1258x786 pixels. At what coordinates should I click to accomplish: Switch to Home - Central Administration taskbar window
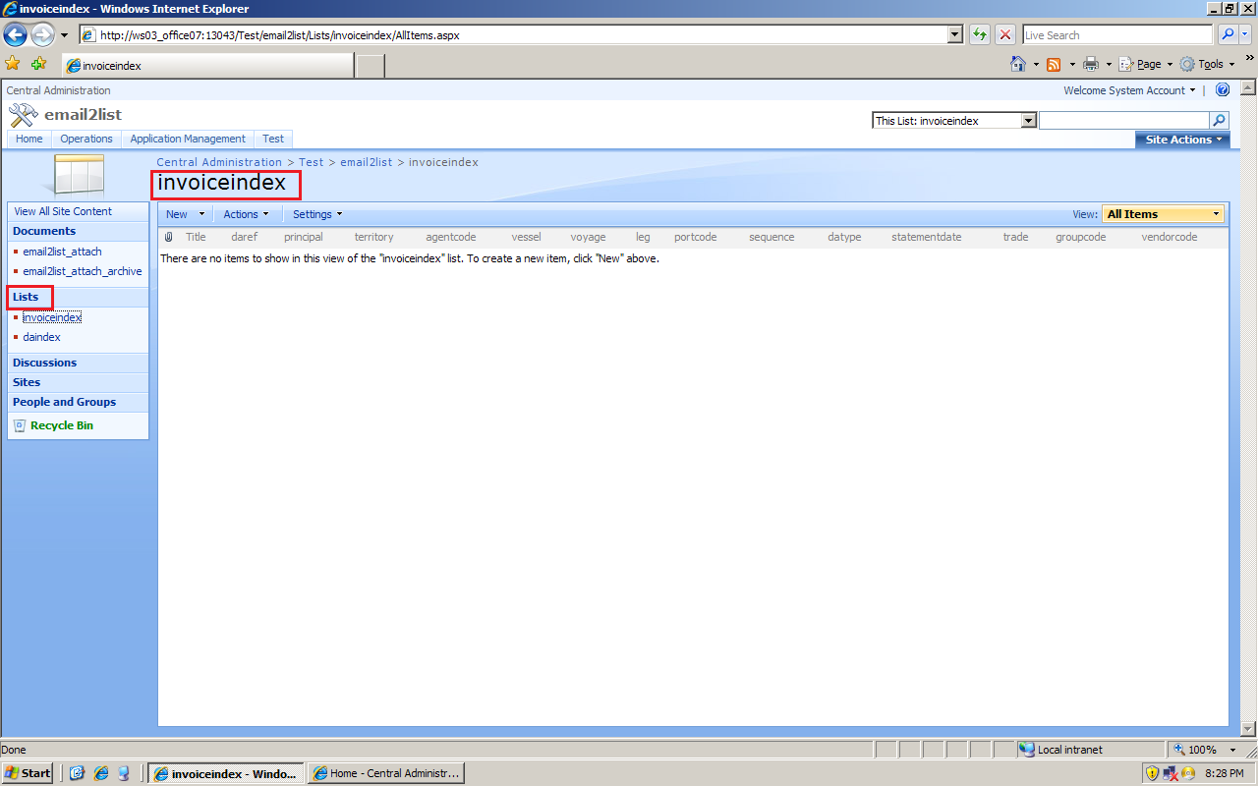click(x=385, y=773)
